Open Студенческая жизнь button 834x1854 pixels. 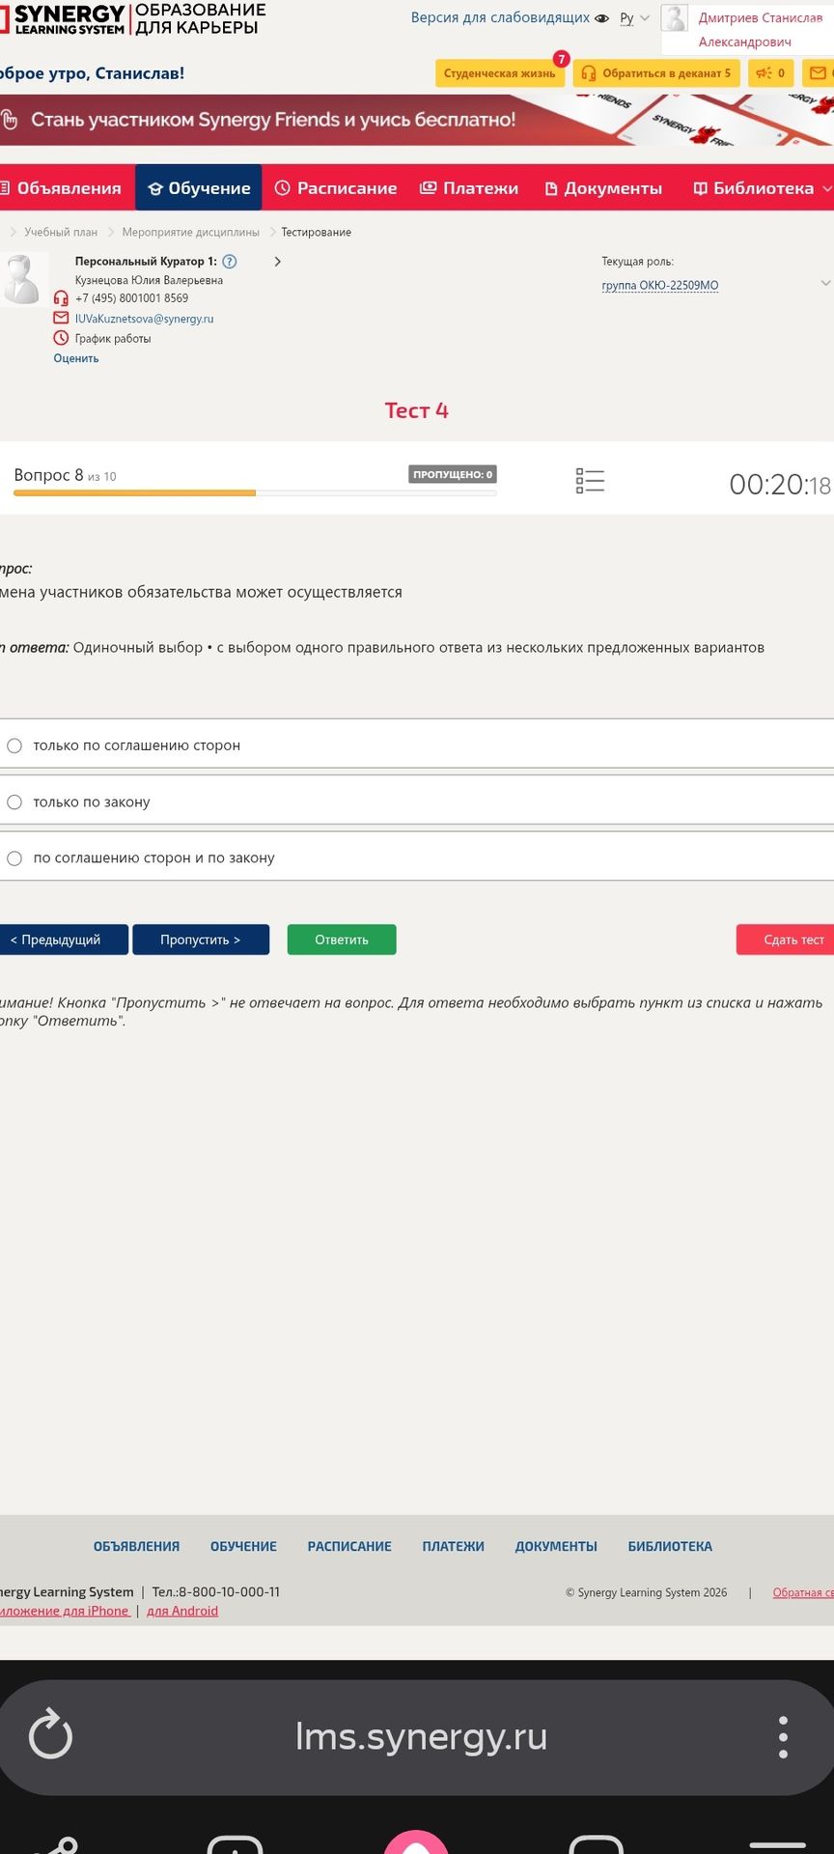(x=500, y=73)
